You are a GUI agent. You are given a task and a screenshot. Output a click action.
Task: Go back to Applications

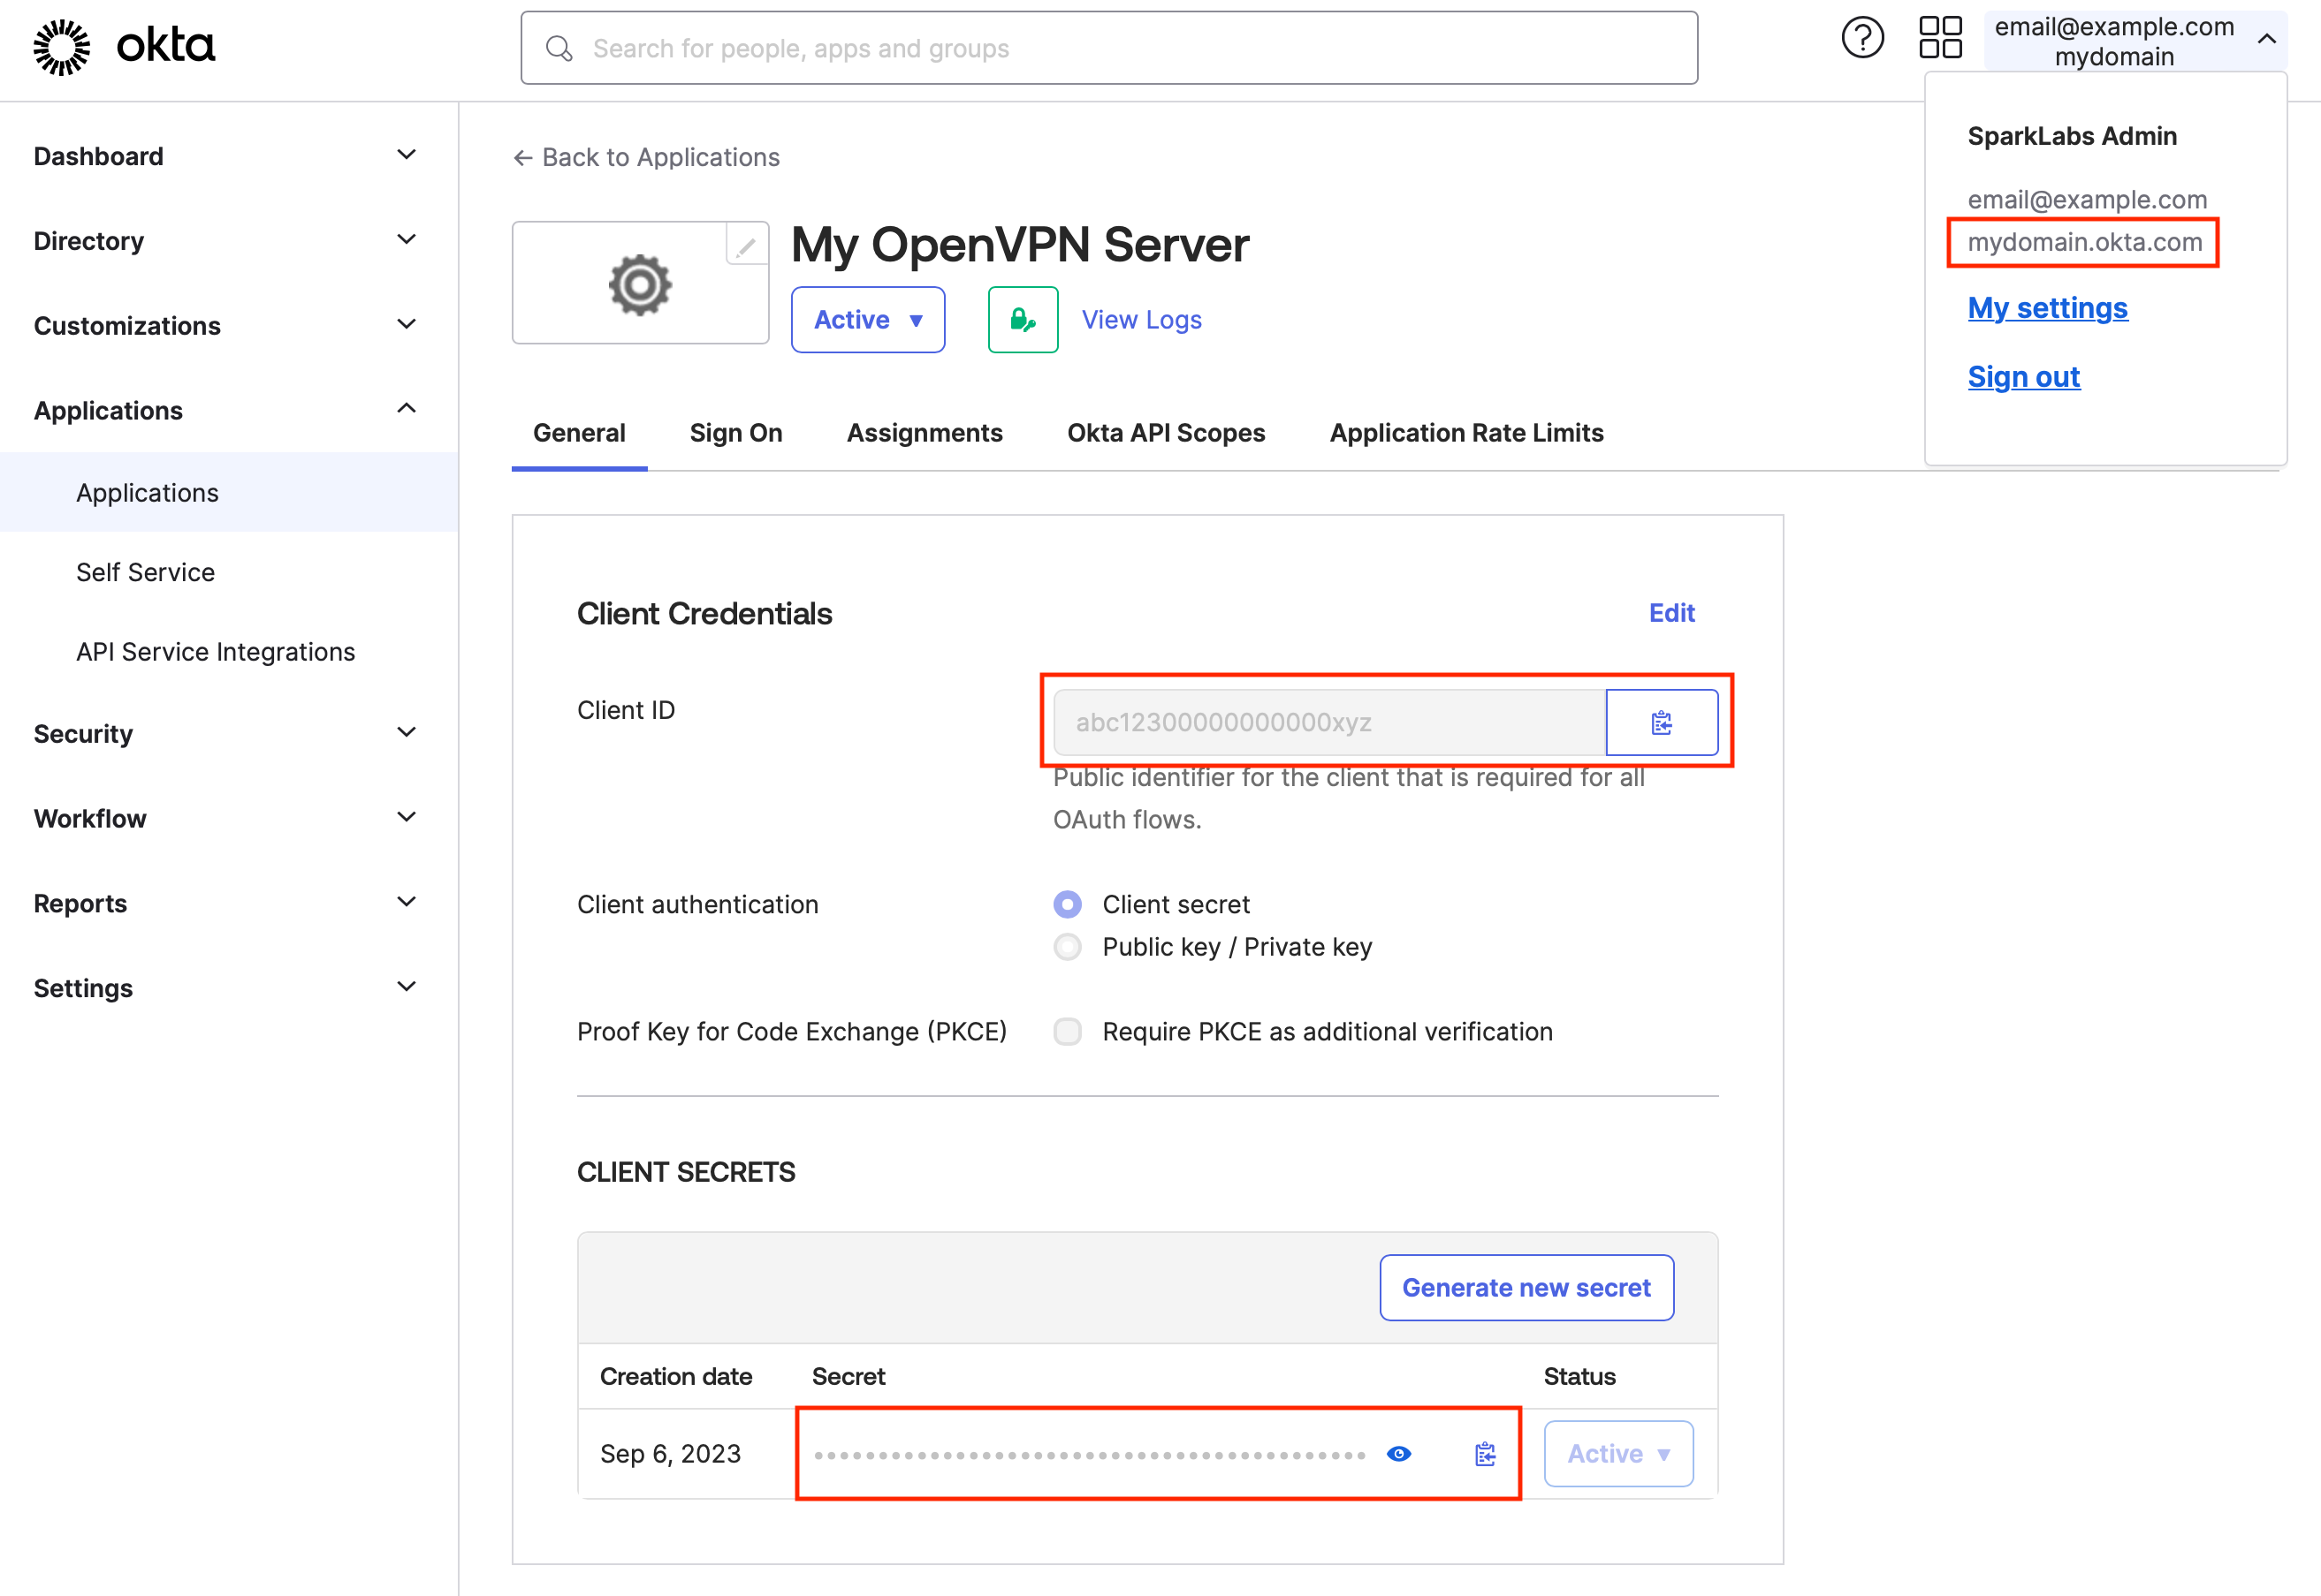[x=646, y=157]
